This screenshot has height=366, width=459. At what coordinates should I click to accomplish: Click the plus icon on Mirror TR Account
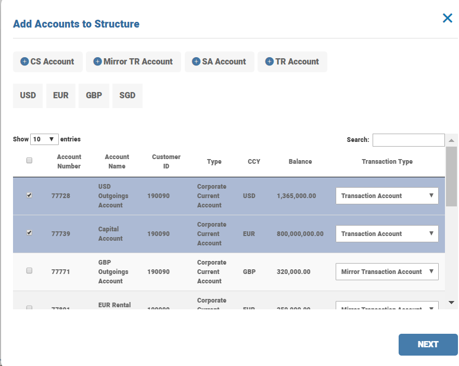[x=97, y=61]
